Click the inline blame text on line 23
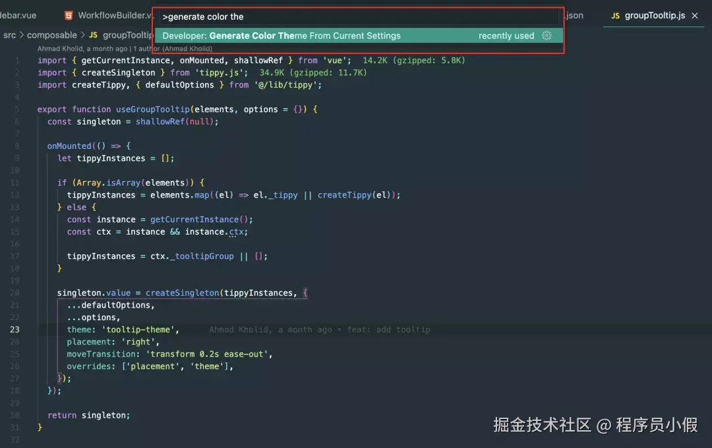 319,329
